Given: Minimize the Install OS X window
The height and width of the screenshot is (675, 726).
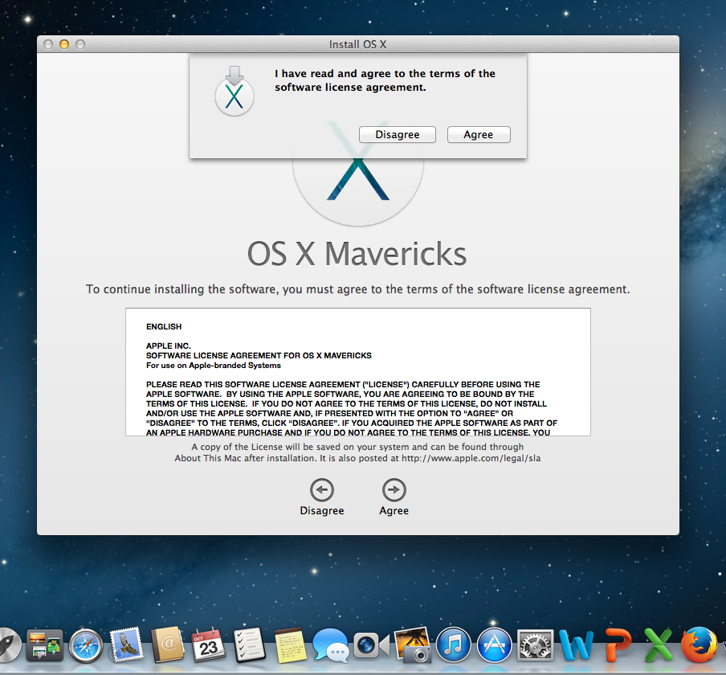Looking at the screenshot, I should [x=64, y=44].
